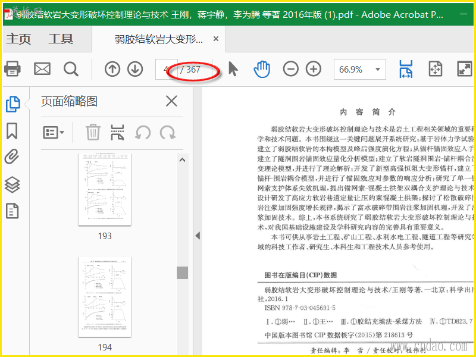This screenshot has height=357, width=476.
Task: Switch to 主页 home tab
Action: tap(18, 39)
